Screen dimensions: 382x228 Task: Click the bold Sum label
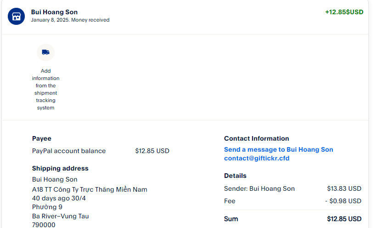click(231, 219)
